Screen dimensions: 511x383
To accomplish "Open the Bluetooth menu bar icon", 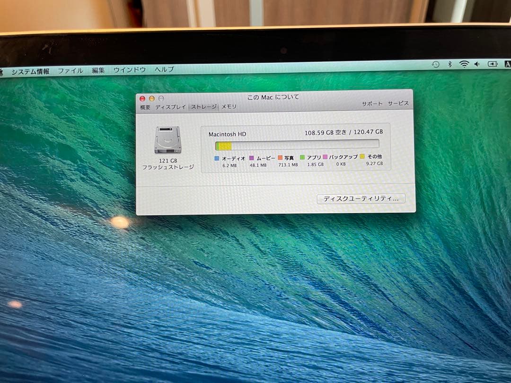I will pos(449,64).
